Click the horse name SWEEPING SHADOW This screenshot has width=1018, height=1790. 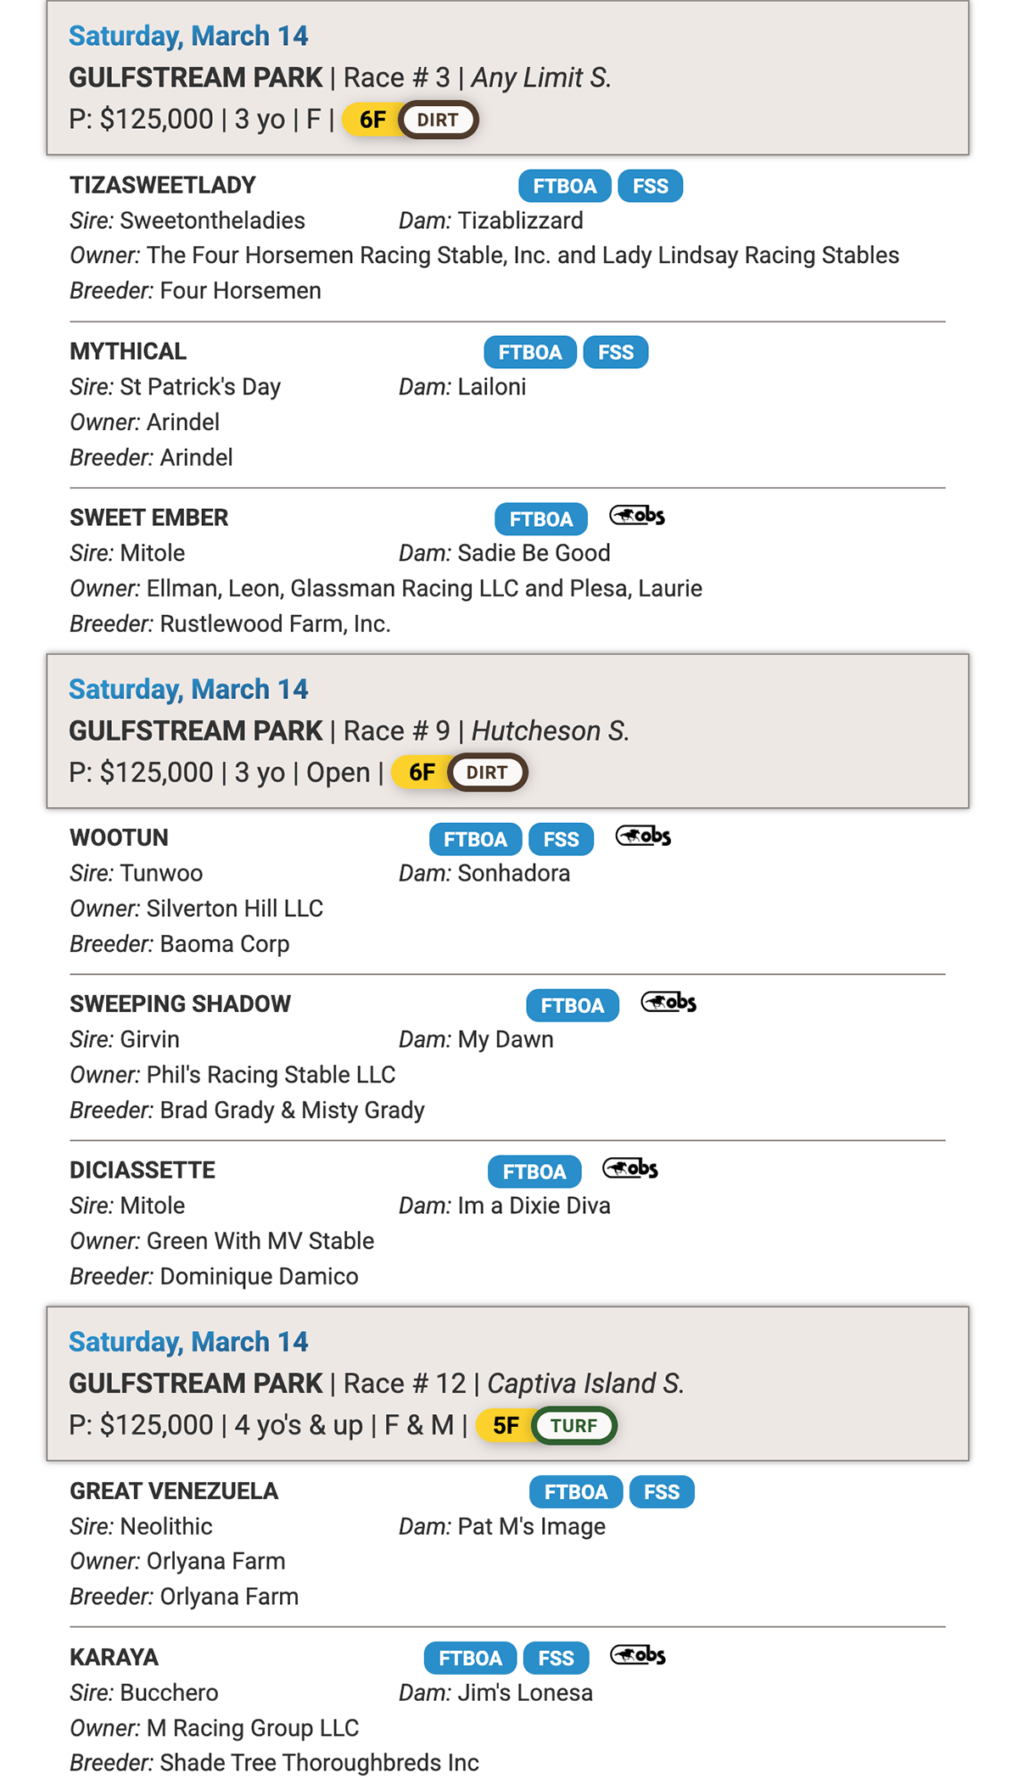[x=180, y=1004]
